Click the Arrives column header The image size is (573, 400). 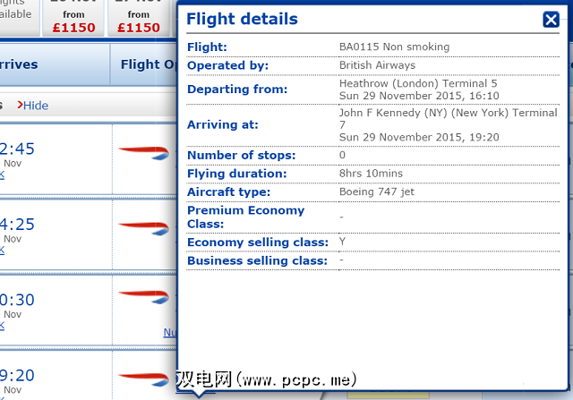point(31,64)
